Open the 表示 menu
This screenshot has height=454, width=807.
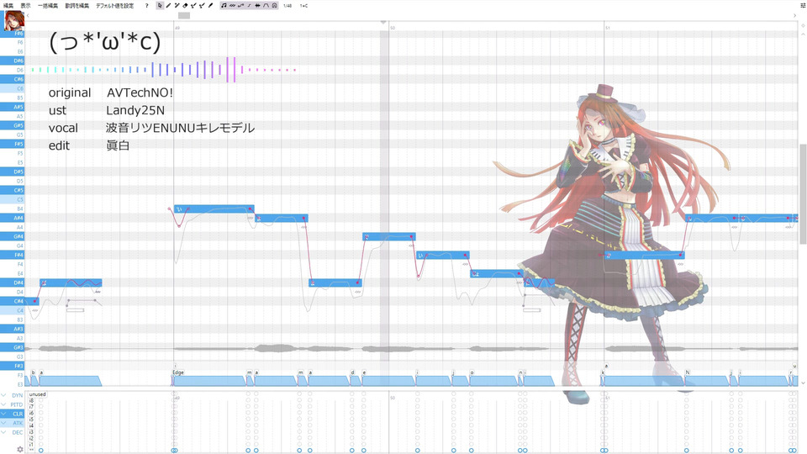pos(25,6)
